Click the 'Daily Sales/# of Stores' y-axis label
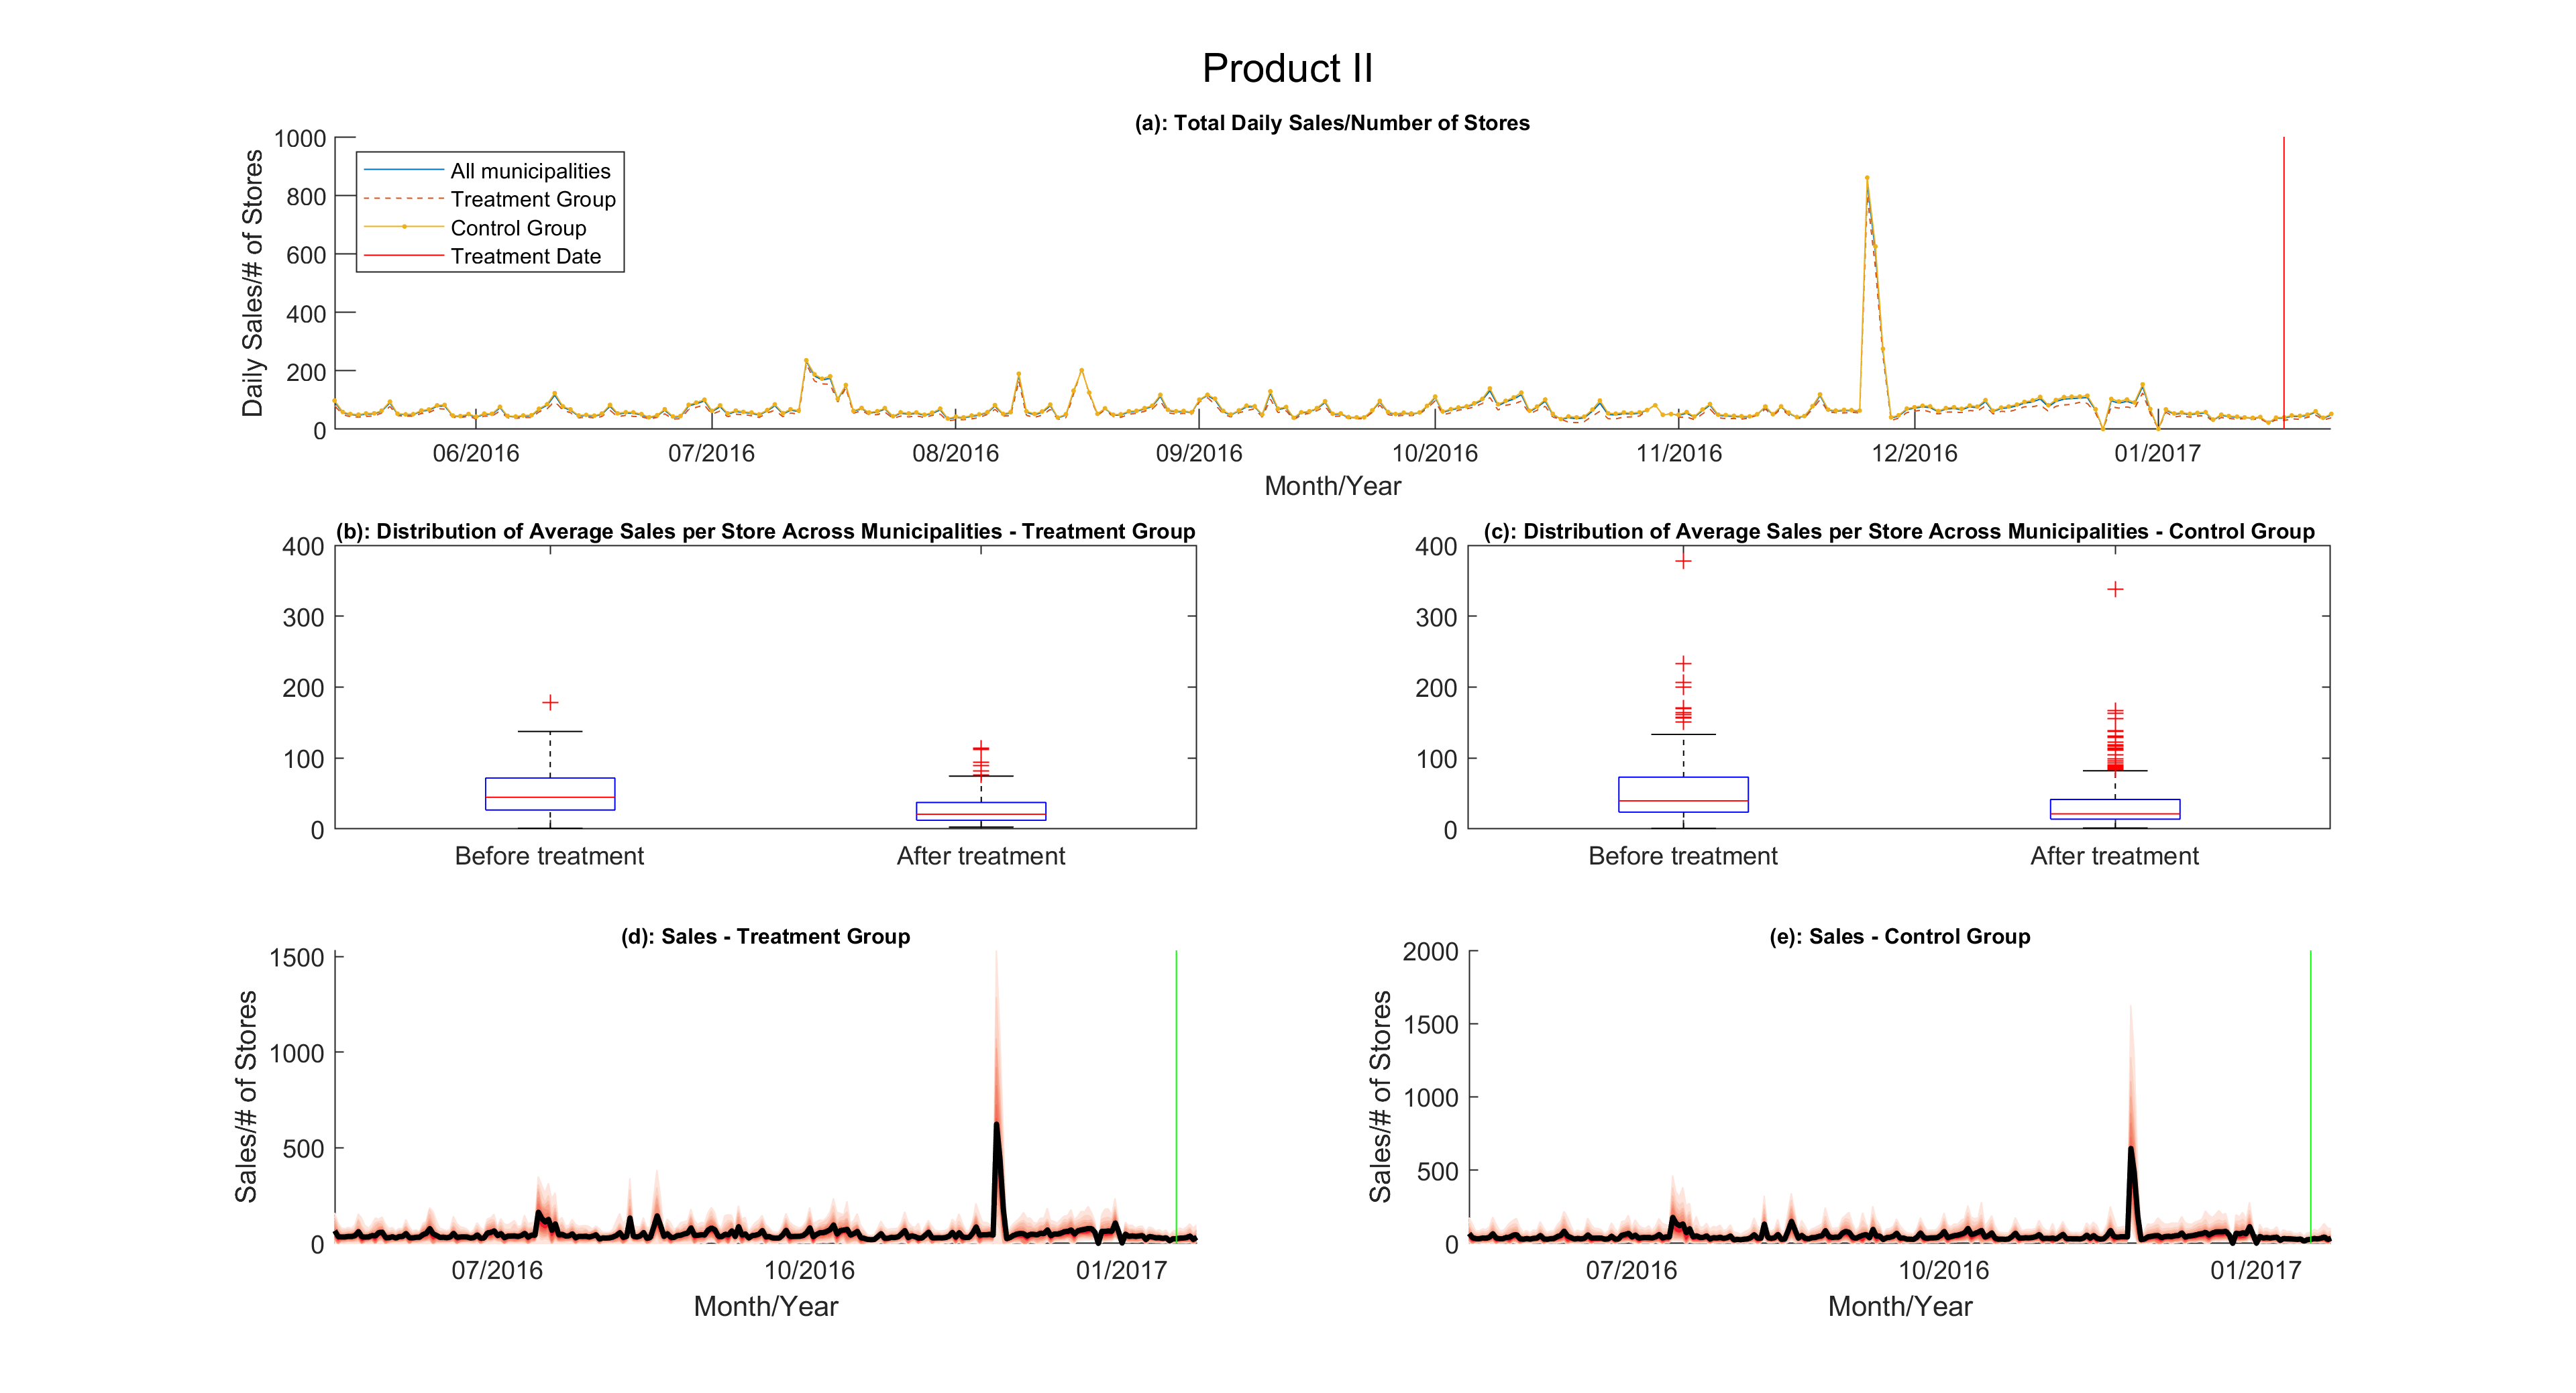The height and width of the screenshot is (1393, 2576). pos(252,283)
